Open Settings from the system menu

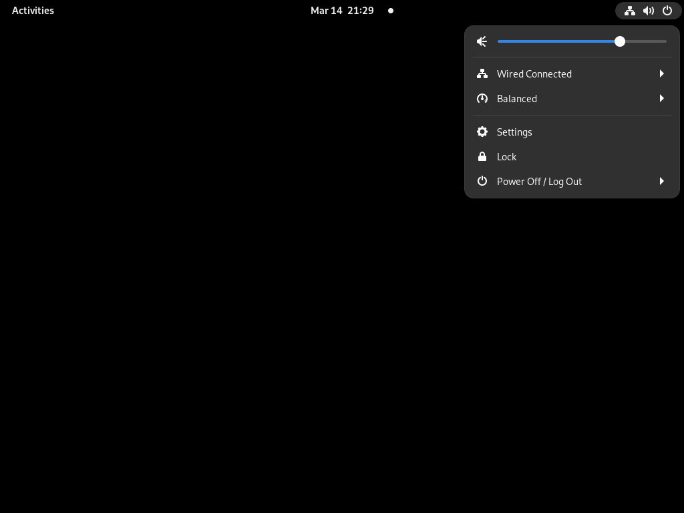click(572, 132)
